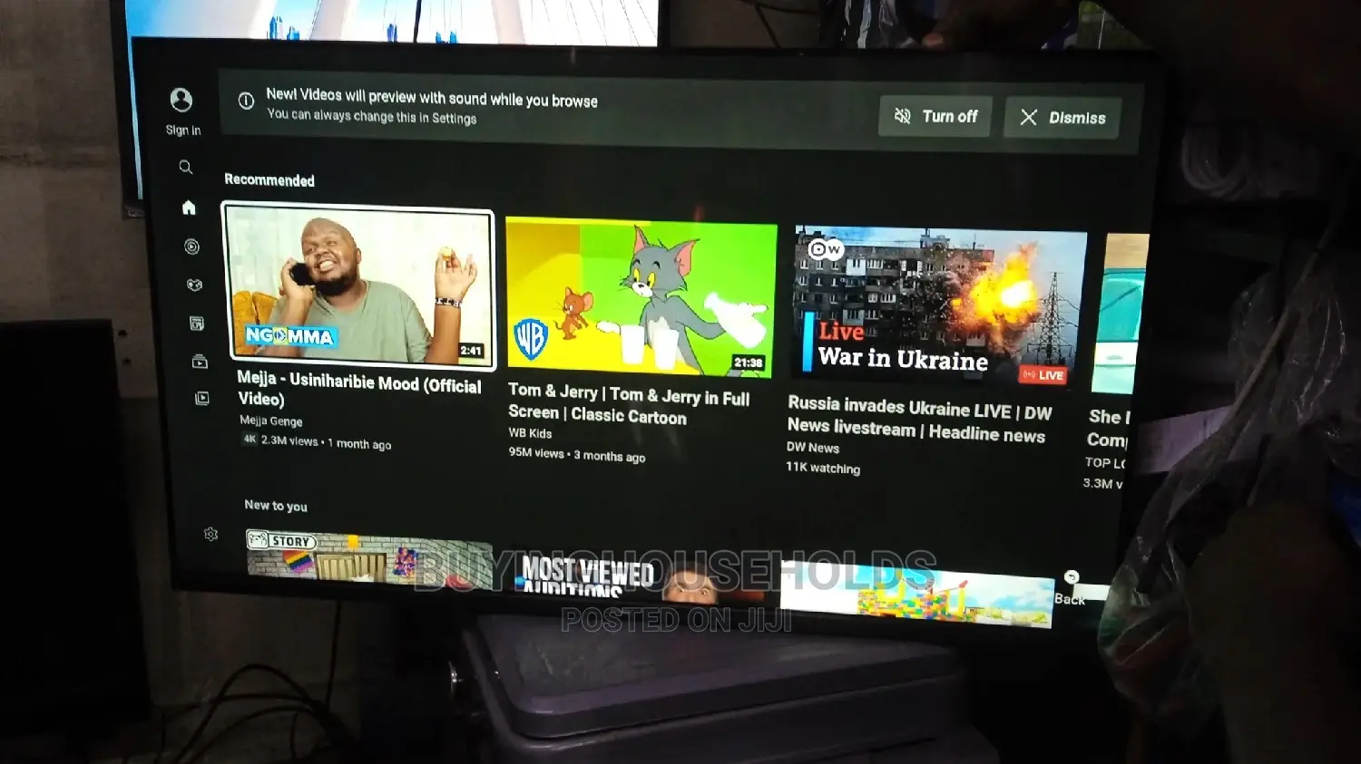1361x764 pixels.
Task: Click the 'Tom & Jerry in Full Screen' title
Action: [x=629, y=404]
